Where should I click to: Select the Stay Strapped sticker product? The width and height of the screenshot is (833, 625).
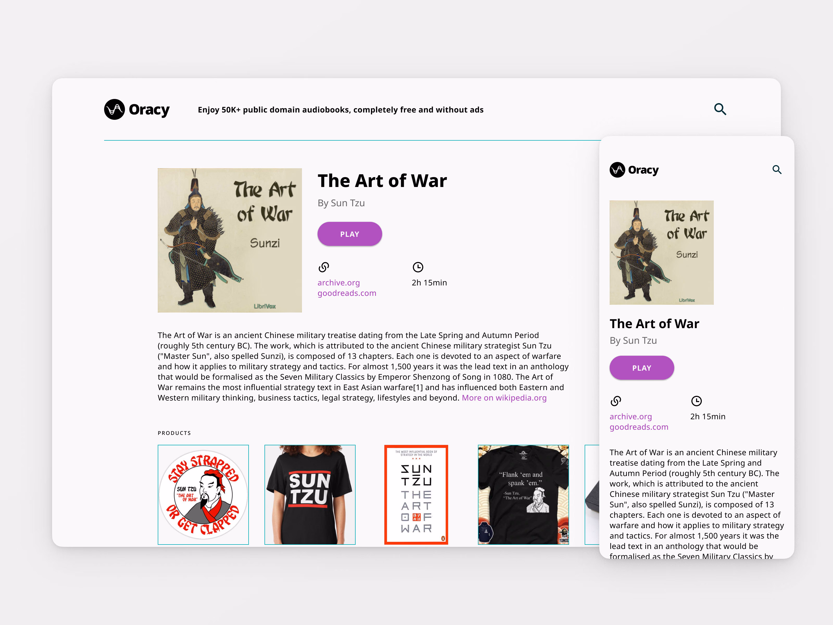[x=203, y=494]
